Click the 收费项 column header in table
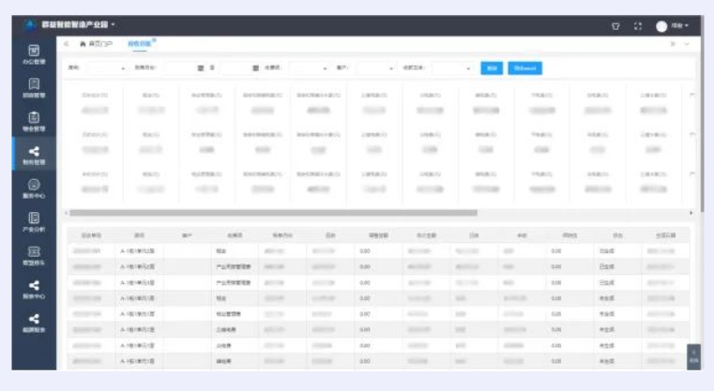714x391 pixels. 235,235
